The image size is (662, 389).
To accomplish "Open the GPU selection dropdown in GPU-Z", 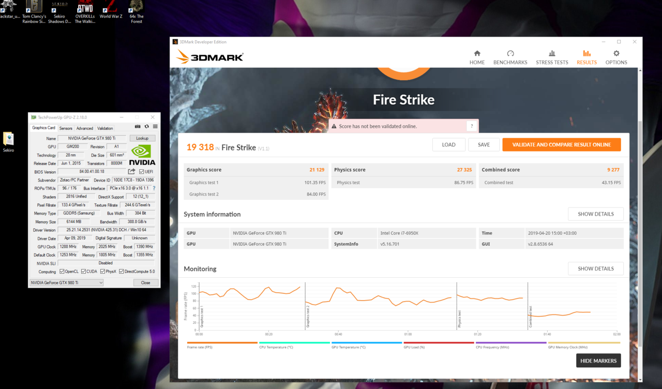I will click(66, 282).
